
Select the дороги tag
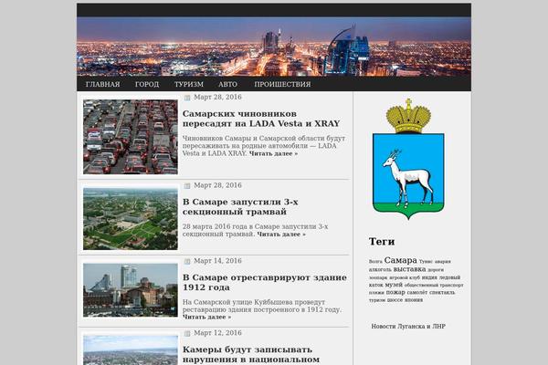436,270
